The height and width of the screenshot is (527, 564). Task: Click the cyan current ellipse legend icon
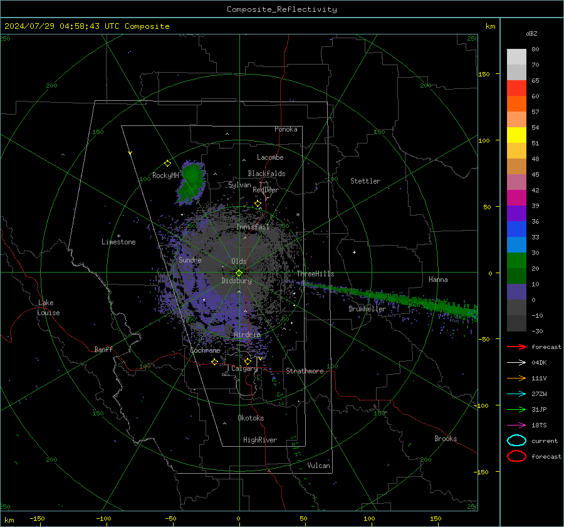(516, 441)
